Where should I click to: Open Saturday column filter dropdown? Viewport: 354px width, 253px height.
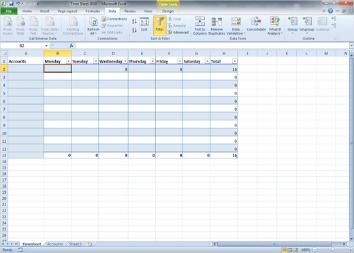(x=207, y=61)
